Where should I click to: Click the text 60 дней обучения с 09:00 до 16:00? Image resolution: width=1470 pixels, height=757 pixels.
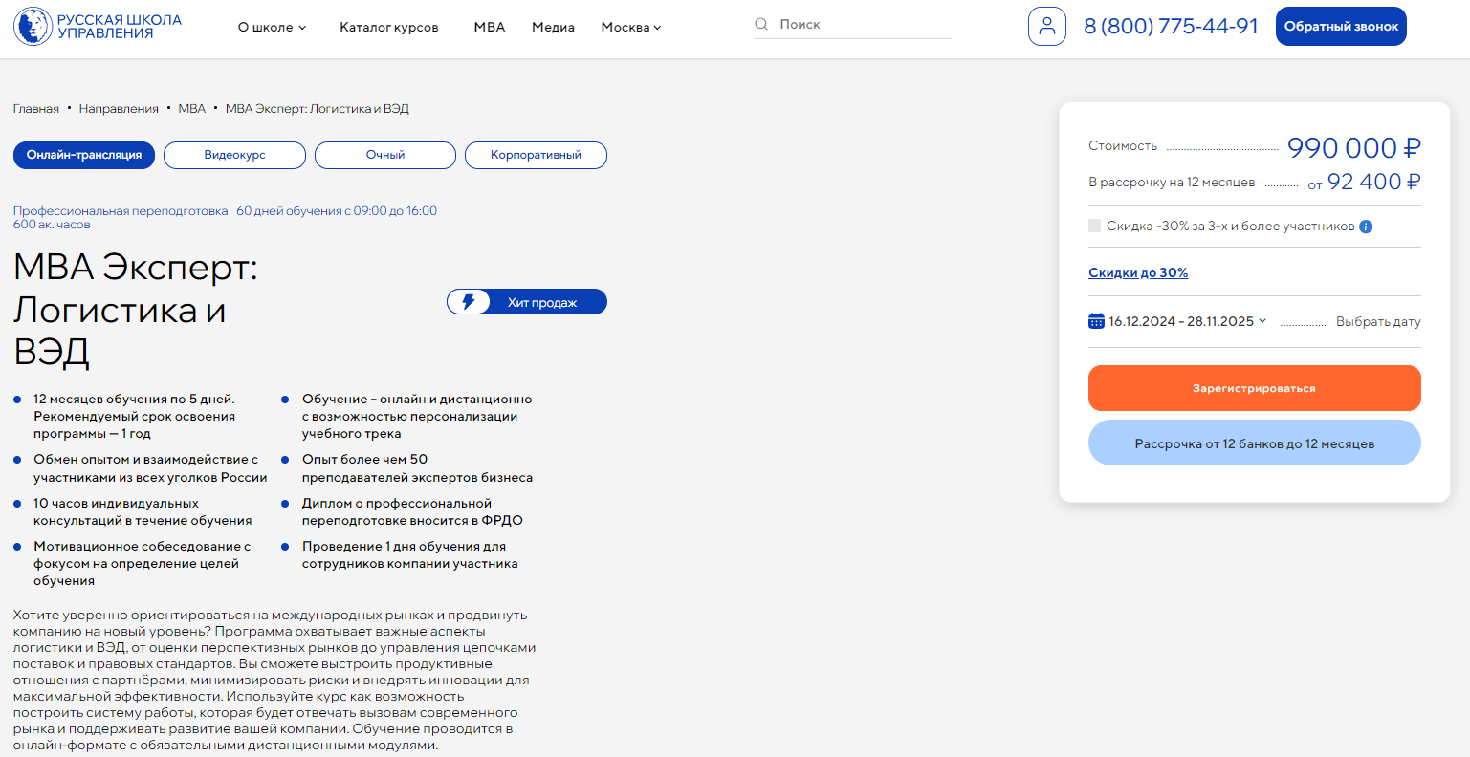click(x=337, y=210)
